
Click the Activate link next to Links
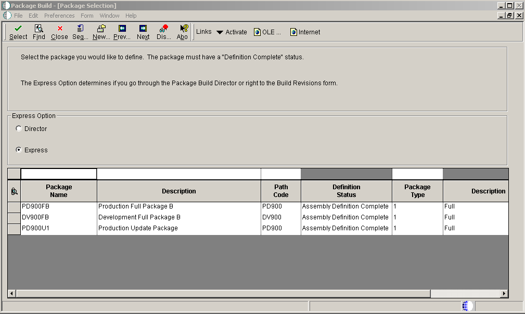[x=235, y=32]
